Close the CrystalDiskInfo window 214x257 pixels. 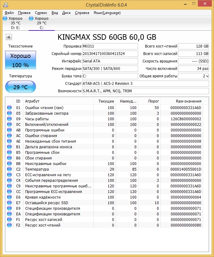pos(205,3)
